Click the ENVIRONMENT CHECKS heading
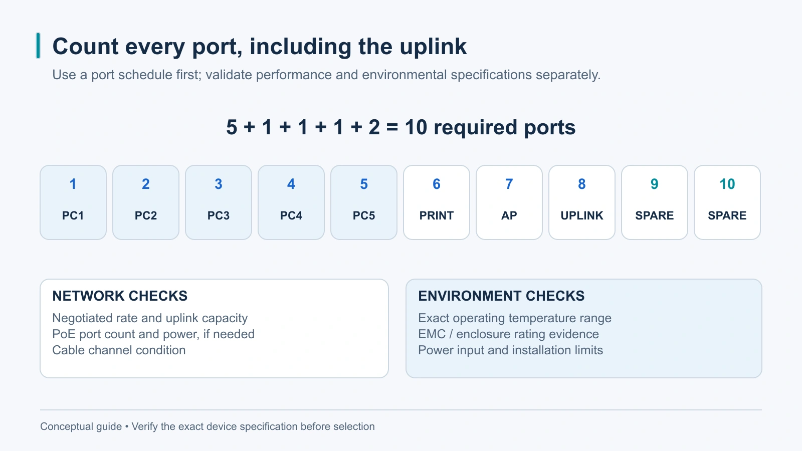The image size is (802, 451). 501,296
